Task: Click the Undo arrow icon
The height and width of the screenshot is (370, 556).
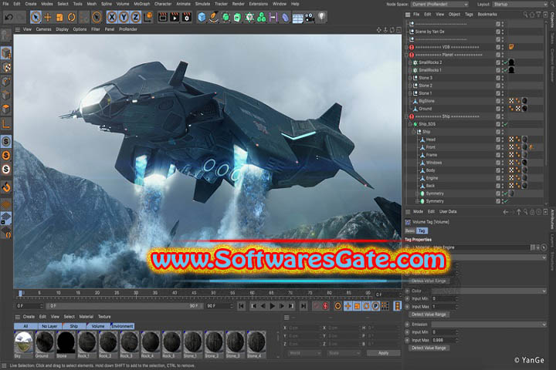Action: click(8, 17)
